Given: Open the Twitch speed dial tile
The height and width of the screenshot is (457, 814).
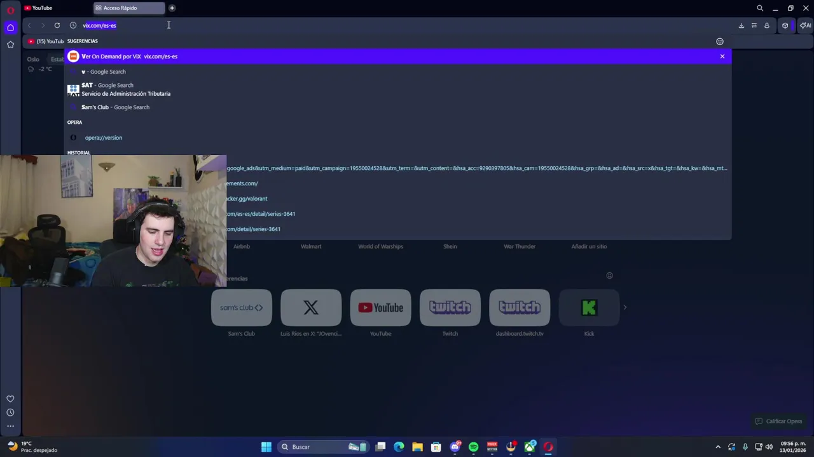Looking at the screenshot, I should (x=450, y=308).
